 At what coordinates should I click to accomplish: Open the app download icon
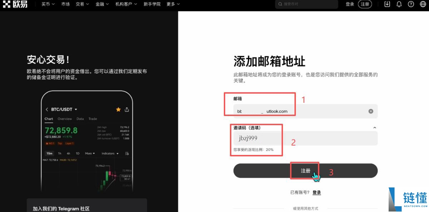[387, 4]
